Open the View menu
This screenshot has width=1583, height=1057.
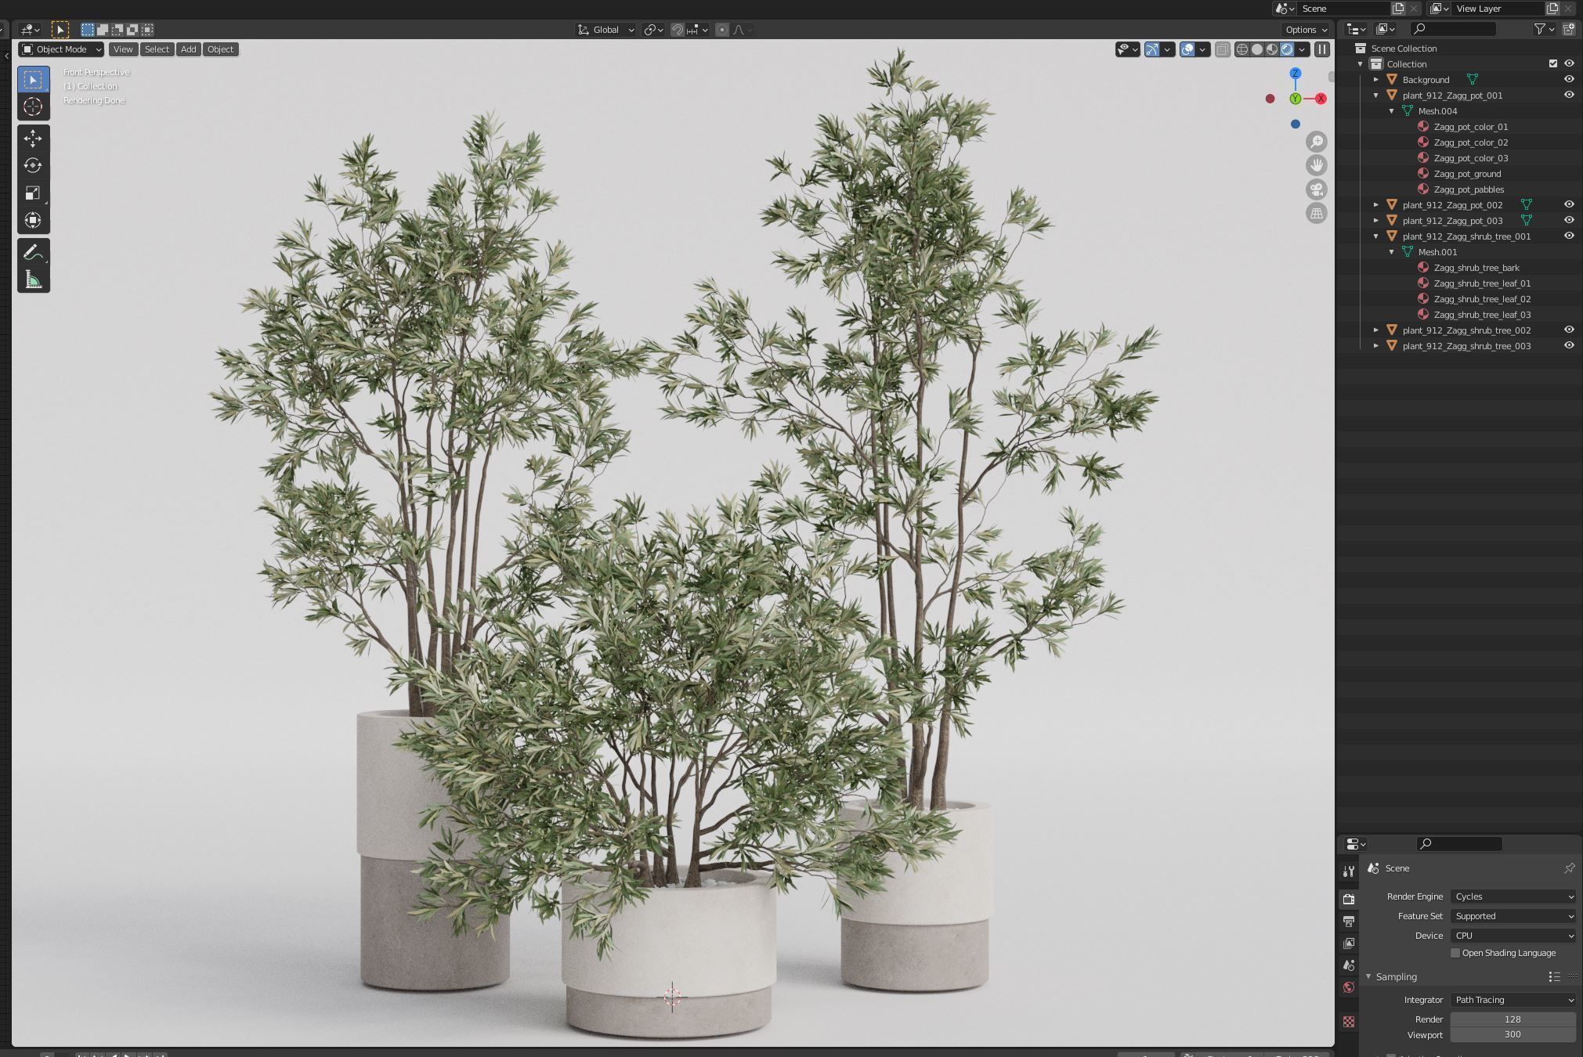[x=123, y=49]
